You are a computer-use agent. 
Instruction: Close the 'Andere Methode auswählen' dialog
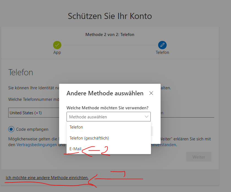151,93
